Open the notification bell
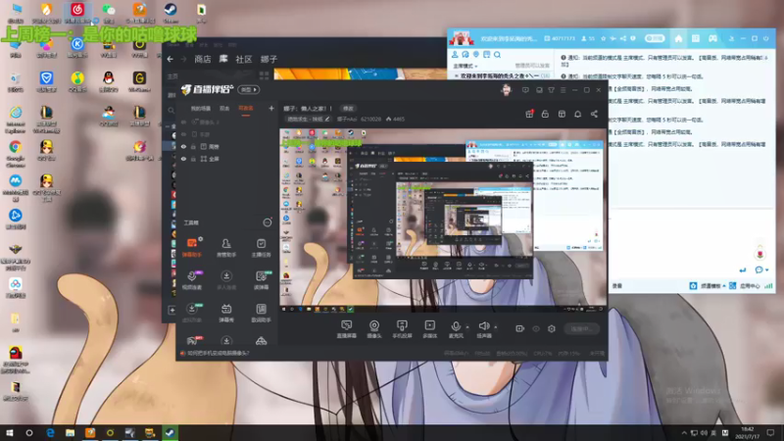This screenshot has height=441, width=784. click(577, 114)
